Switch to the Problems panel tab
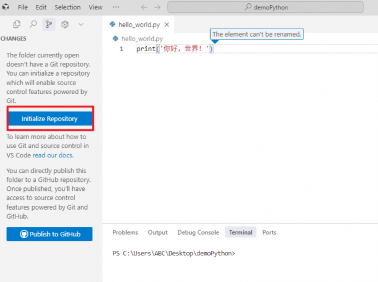The height and width of the screenshot is (282, 378). pyautogui.click(x=125, y=232)
